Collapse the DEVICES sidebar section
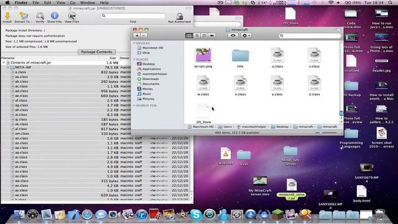The height and width of the screenshot is (224, 398). point(134,43)
